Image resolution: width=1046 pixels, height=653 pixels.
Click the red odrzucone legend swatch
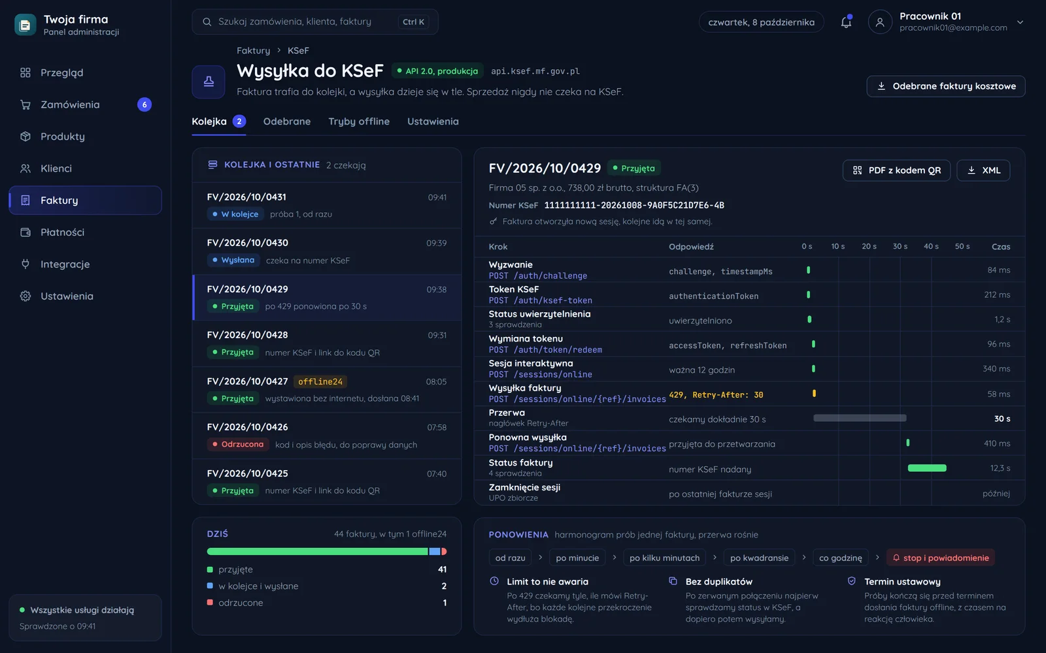click(210, 602)
